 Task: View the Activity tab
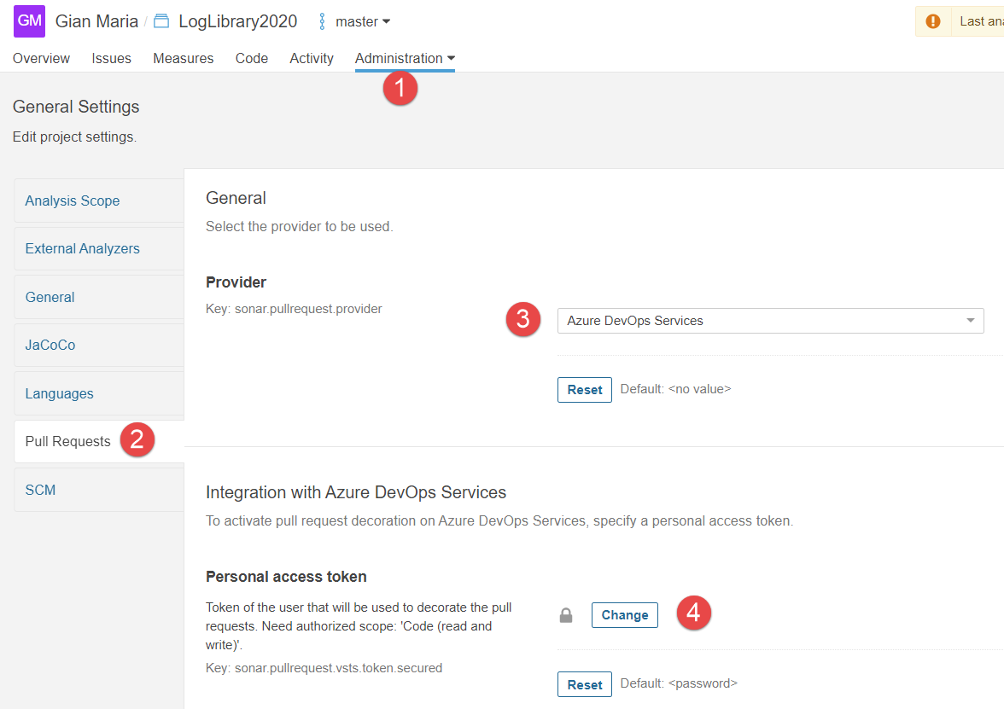tap(312, 58)
